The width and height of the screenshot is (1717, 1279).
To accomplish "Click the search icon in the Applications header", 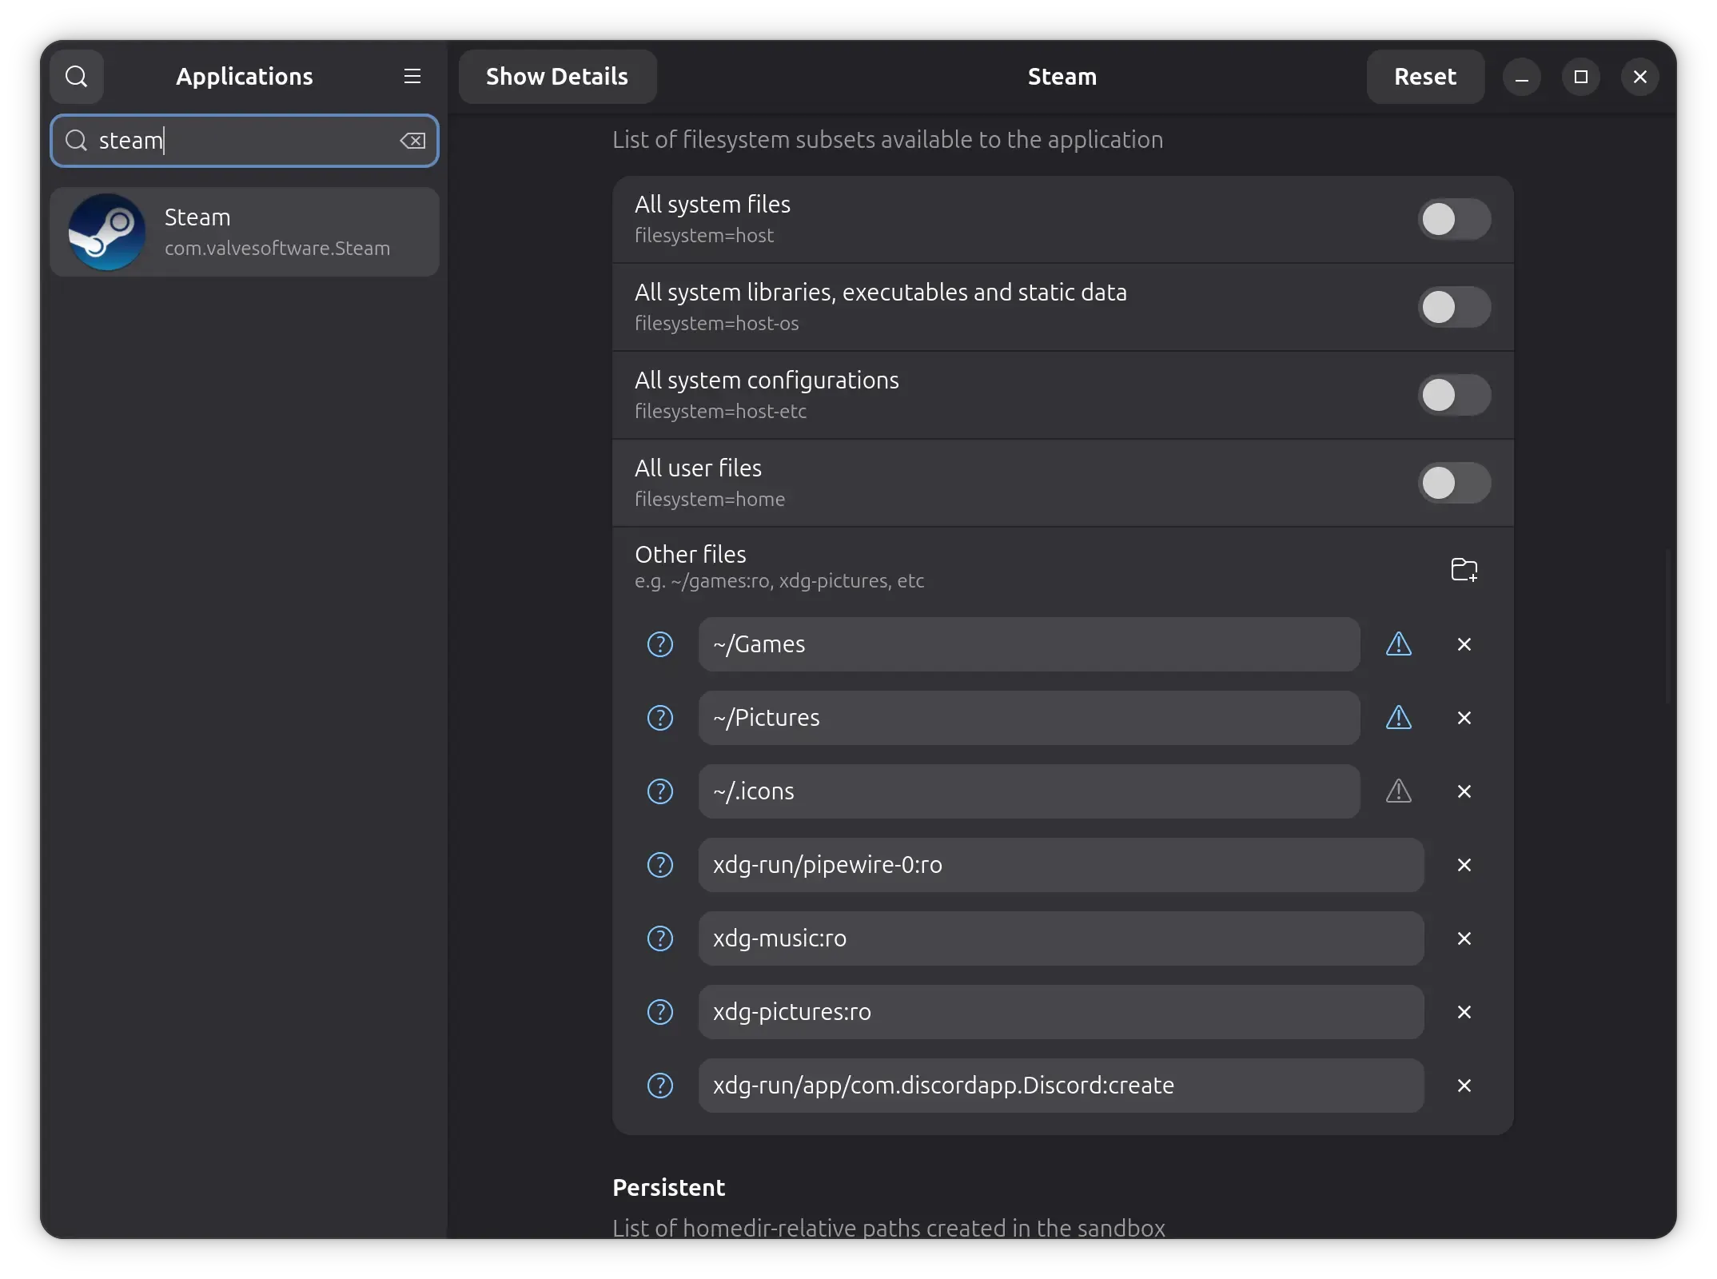I will [77, 77].
